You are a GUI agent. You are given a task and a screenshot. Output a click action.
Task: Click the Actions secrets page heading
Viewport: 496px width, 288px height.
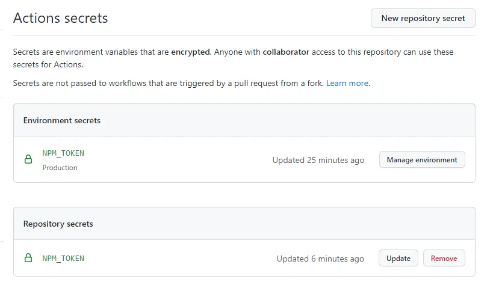(61, 18)
